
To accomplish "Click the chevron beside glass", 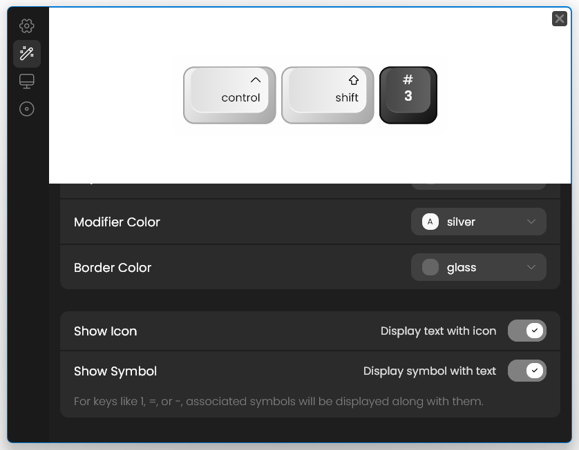I will (531, 267).
